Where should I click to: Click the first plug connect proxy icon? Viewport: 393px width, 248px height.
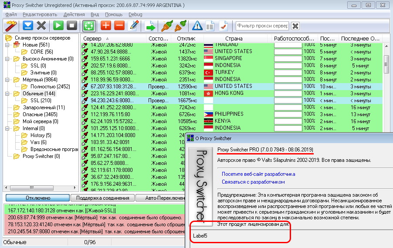point(167,26)
